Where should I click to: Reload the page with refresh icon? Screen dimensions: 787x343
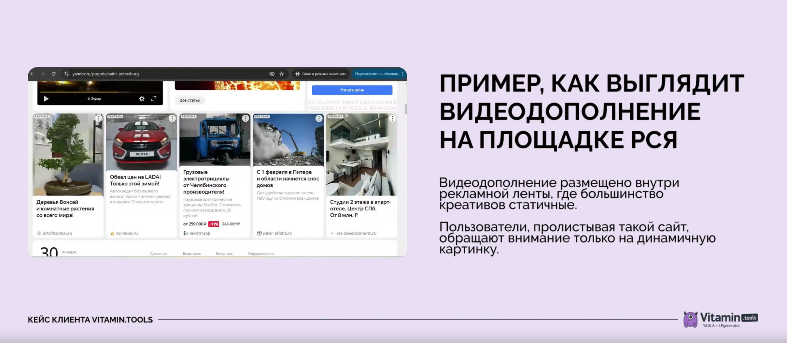[x=54, y=74]
